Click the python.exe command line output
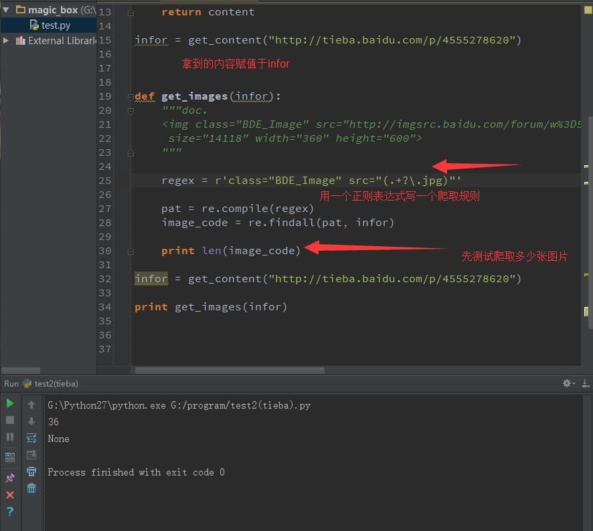 coord(179,405)
